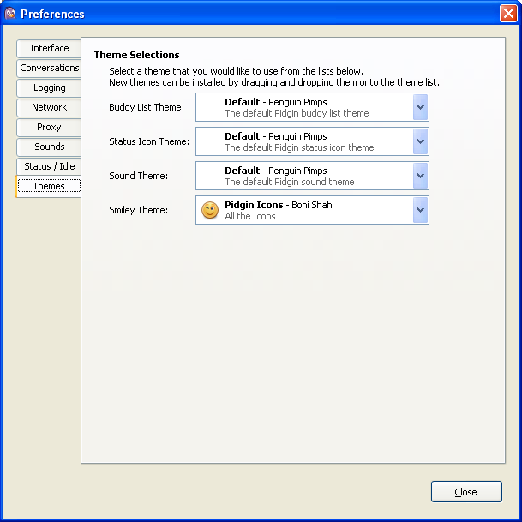Expand the Sound Theme dropdown arrow
The image size is (522, 522).
coord(420,176)
